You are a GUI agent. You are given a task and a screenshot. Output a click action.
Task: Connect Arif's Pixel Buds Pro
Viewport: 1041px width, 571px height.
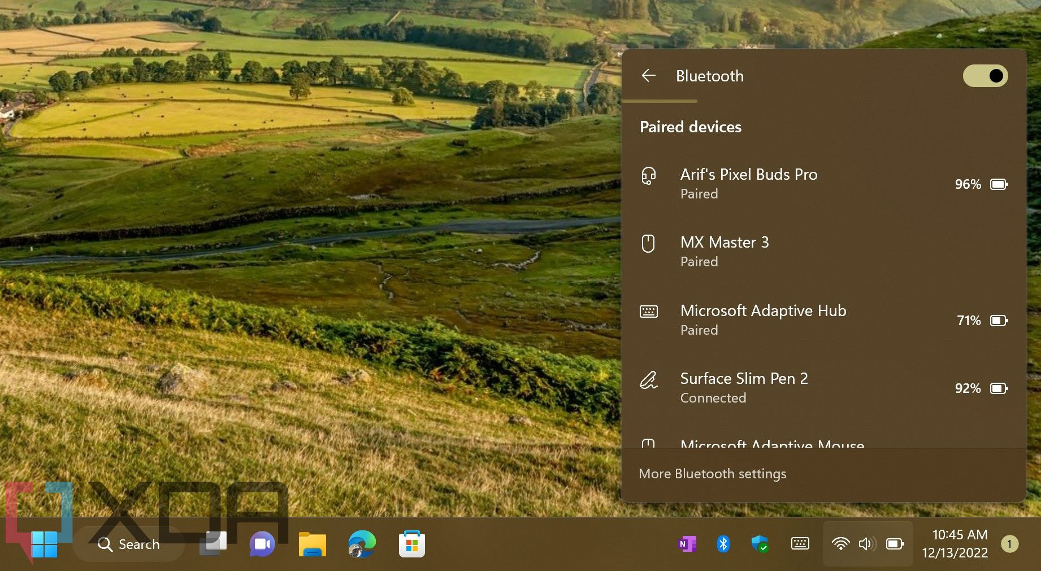pos(824,184)
